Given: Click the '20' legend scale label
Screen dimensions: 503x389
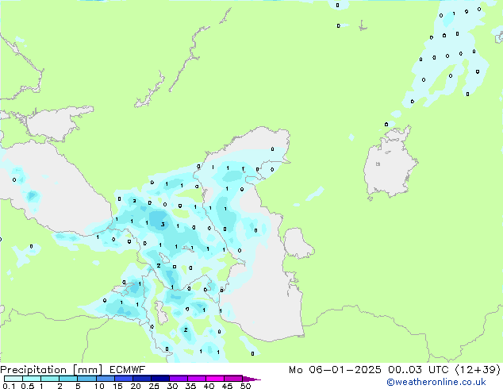Looking at the screenshot, I should point(136,386).
